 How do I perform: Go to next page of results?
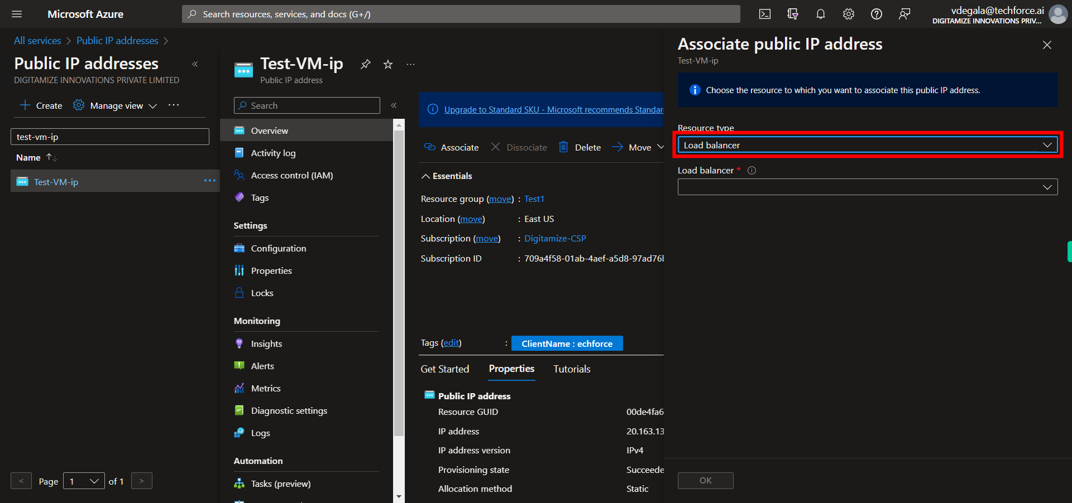142,481
